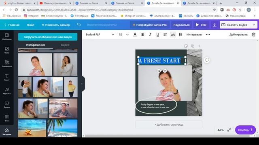
Task: Open the font size 52 dropdown
Action: tap(123, 35)
